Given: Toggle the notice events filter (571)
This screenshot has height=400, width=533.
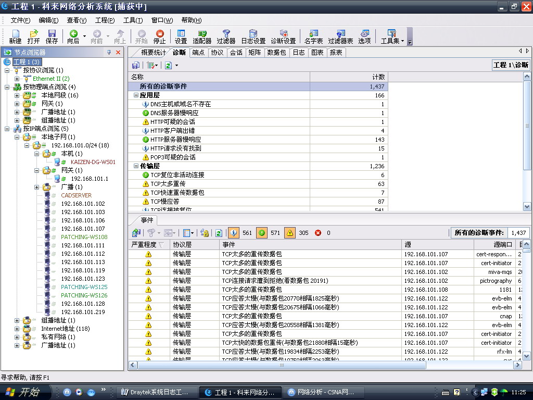Looking at the screenshot, I should (x=262, y=233).
